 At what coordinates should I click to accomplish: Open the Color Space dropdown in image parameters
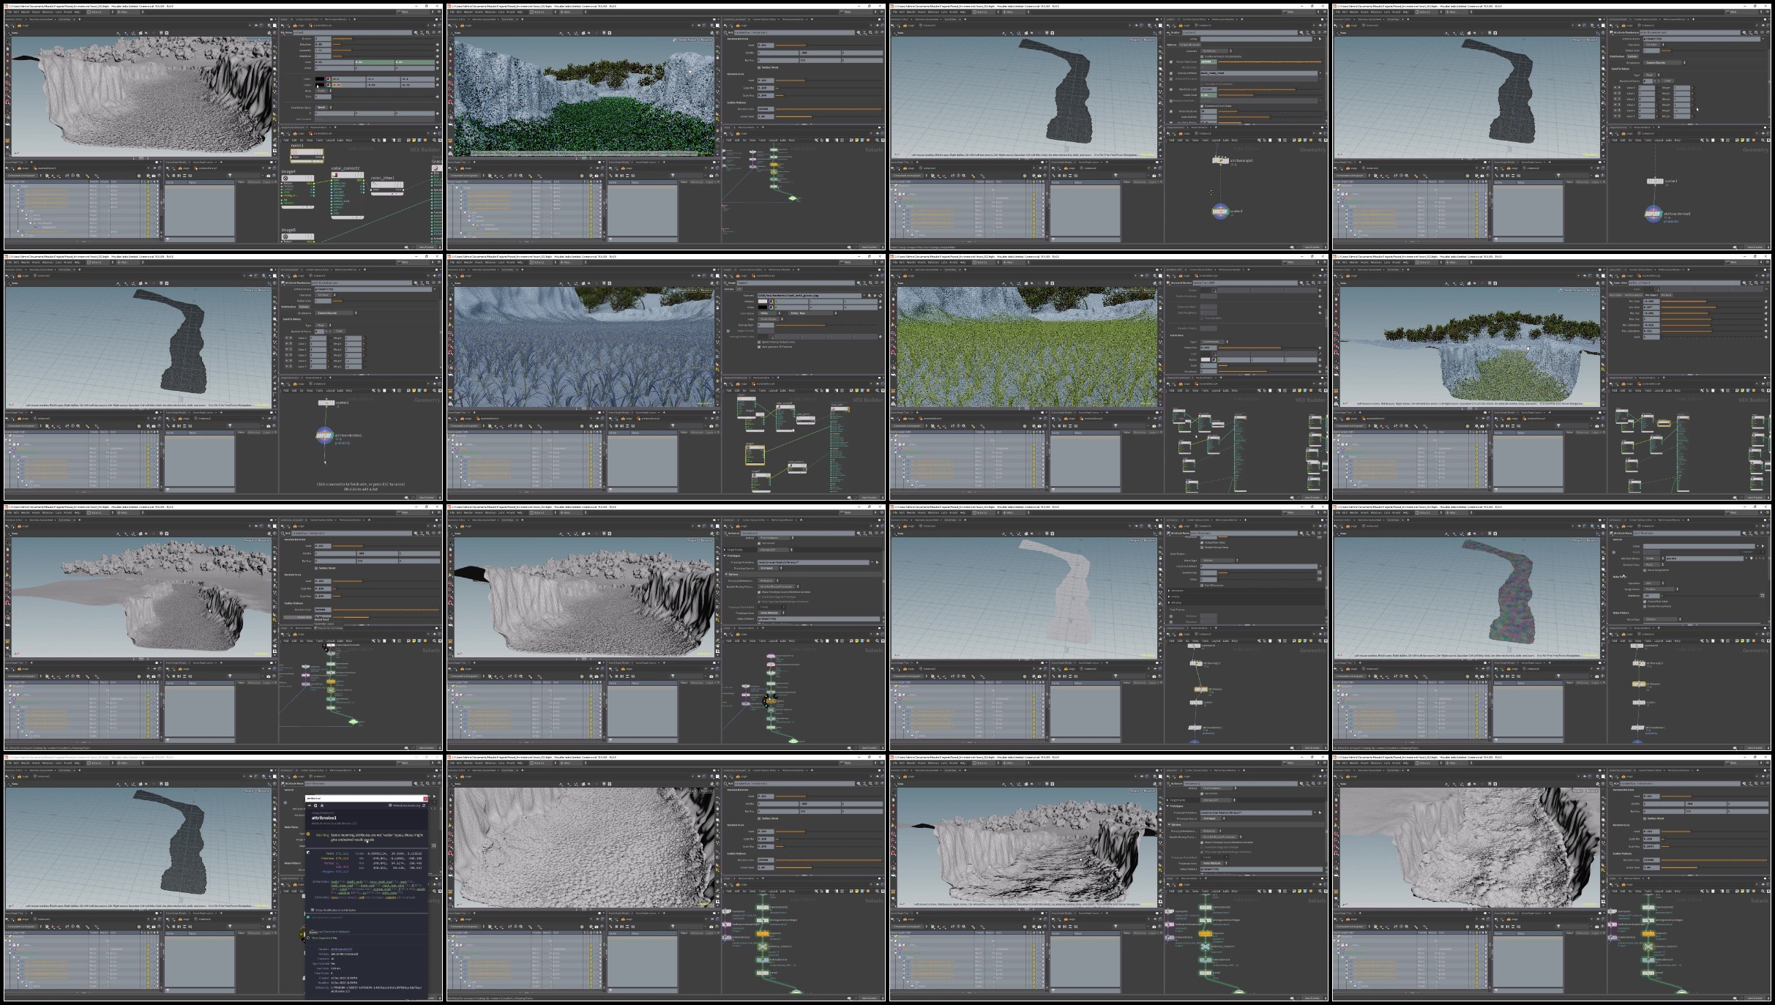769,313
